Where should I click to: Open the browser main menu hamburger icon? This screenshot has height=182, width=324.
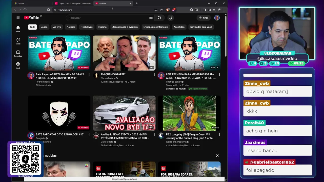(x=224, y=10)
